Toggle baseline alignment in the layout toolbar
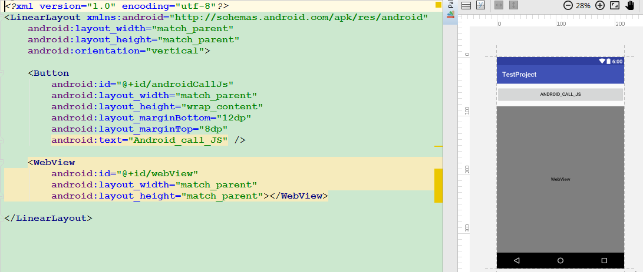643x272 pixels. 481,5
